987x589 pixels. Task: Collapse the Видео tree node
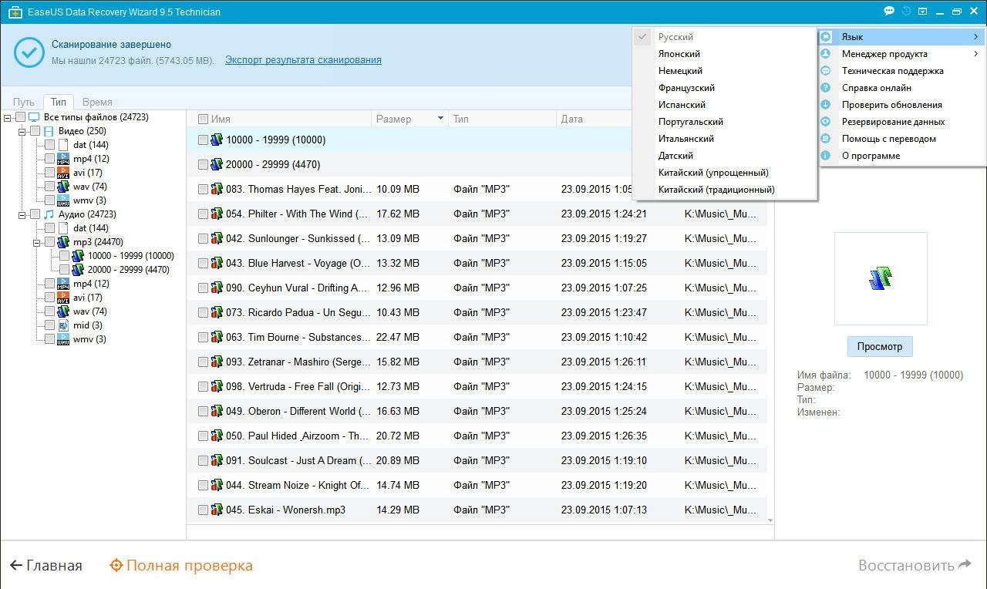[x=22, y=131]
